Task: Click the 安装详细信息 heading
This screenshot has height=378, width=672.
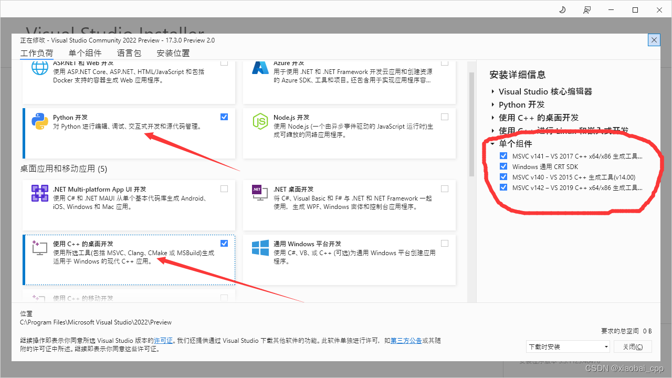Action: coord(518,75)
